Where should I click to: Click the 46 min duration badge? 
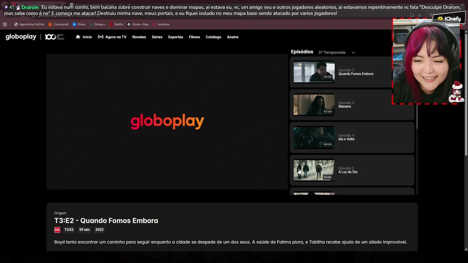(328, 144)
